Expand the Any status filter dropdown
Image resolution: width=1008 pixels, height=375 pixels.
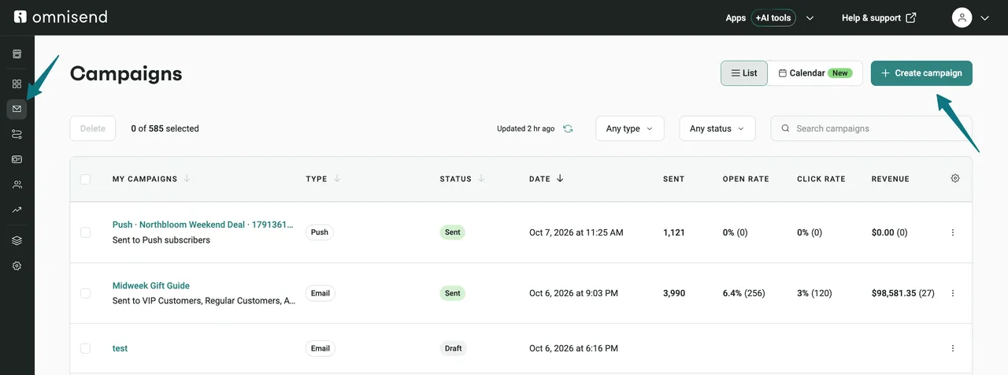(717, 128)
